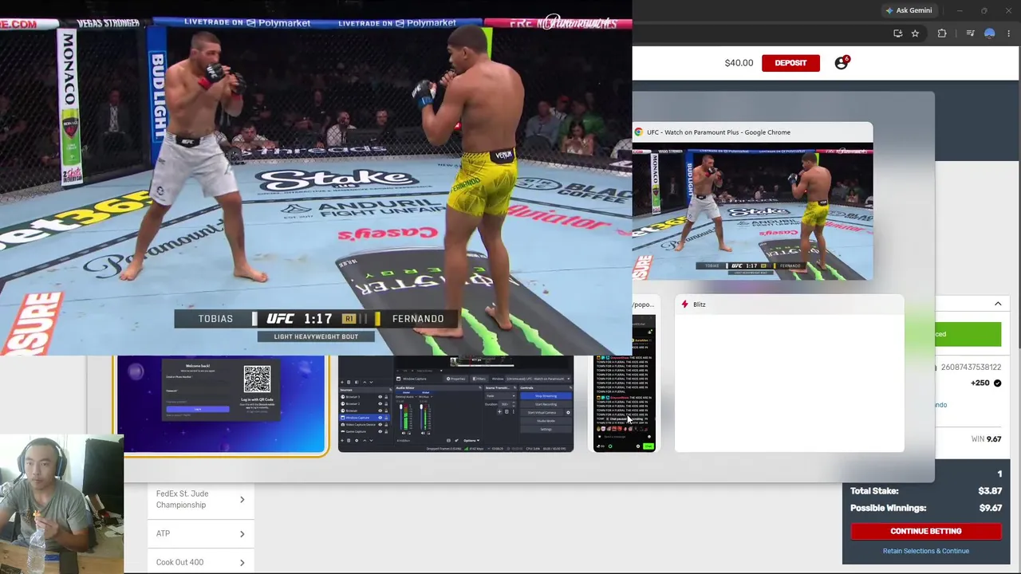This screenshot has height=574, width=1021.
Task: Expand FedEx St. Jude Championship menu item
Action: tap(200, 499)
